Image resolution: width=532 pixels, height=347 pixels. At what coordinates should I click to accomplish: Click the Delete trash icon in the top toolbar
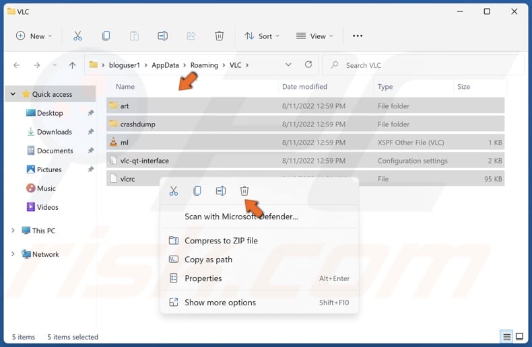(x=219, y=36)
